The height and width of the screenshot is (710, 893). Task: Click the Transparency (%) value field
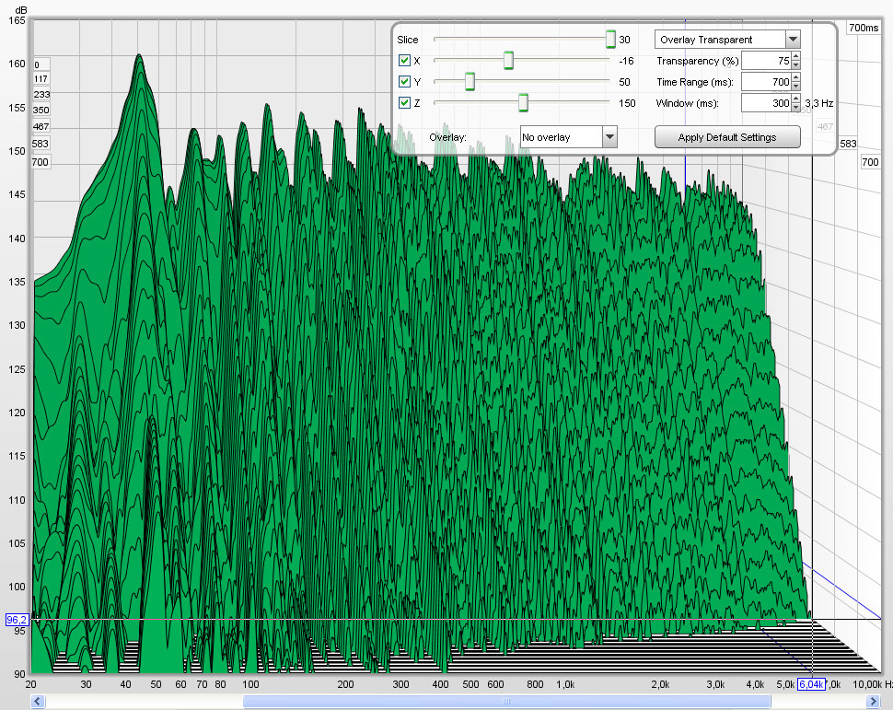point(767,61)
